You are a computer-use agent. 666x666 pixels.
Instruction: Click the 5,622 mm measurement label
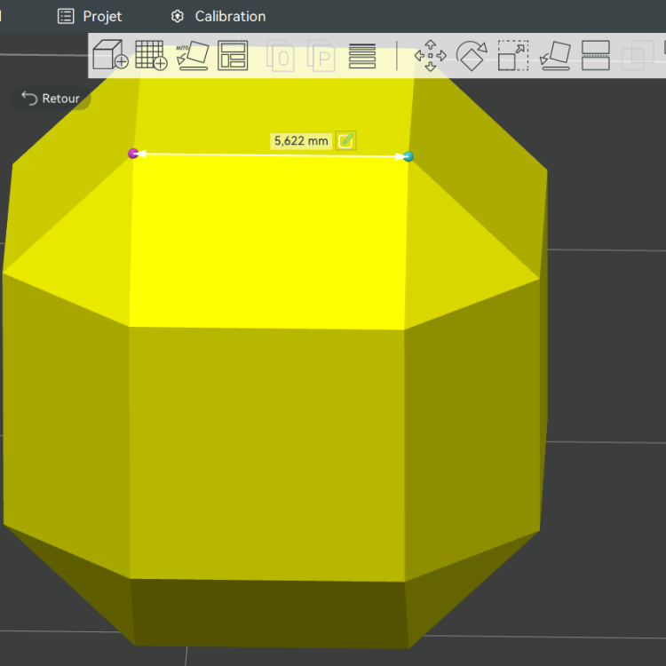coord(301,141)
